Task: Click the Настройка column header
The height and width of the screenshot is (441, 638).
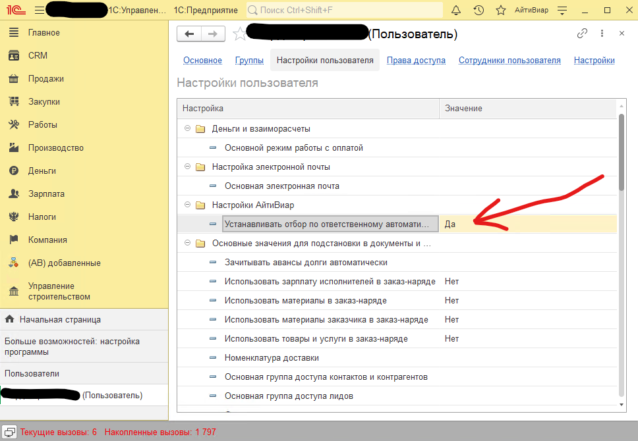Action: point(308,109)
